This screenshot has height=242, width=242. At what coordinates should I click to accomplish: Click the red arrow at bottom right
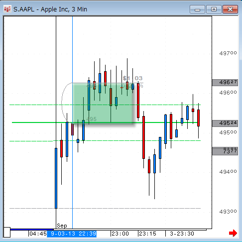[233, 233]
